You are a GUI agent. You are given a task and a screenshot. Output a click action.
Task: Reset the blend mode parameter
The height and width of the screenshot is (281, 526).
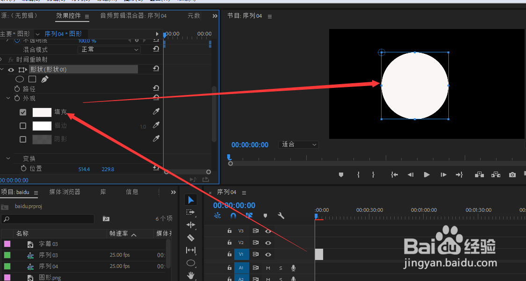click(x=156, y=49)
